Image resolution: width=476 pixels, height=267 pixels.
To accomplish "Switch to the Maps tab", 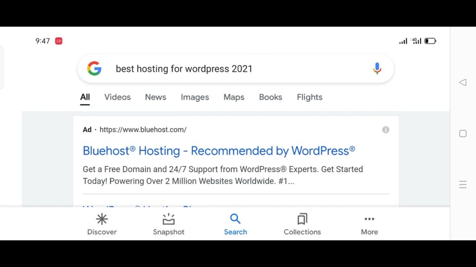I will click(234, 97).
